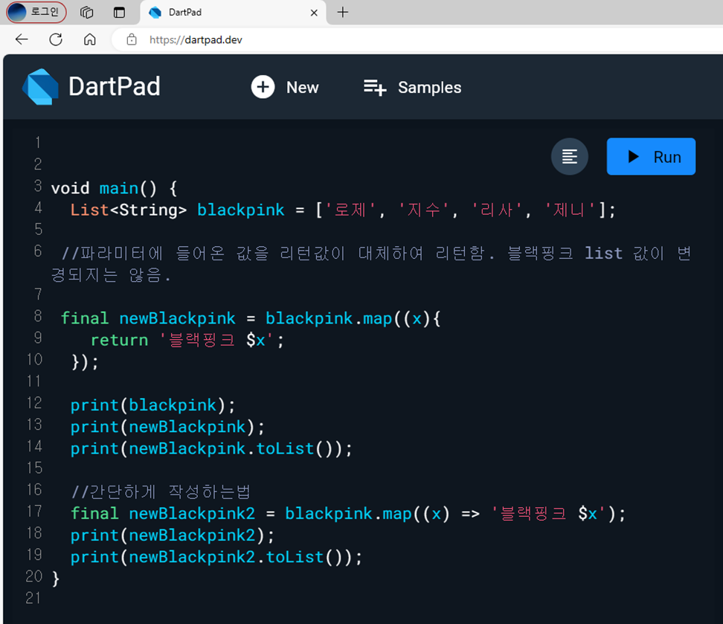Click the '리사' string literal
723x624 pixels.
(x=497, y=210)
